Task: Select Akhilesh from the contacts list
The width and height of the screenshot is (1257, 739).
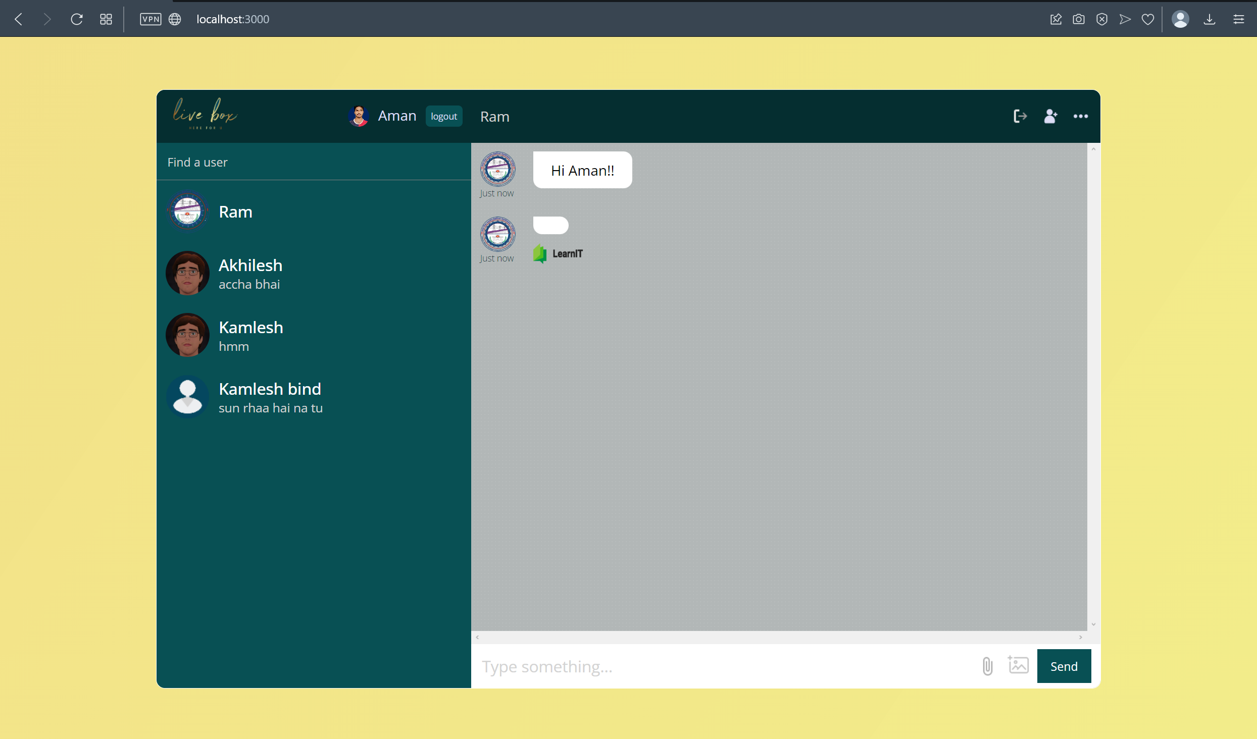Action: tap(312, 273)
